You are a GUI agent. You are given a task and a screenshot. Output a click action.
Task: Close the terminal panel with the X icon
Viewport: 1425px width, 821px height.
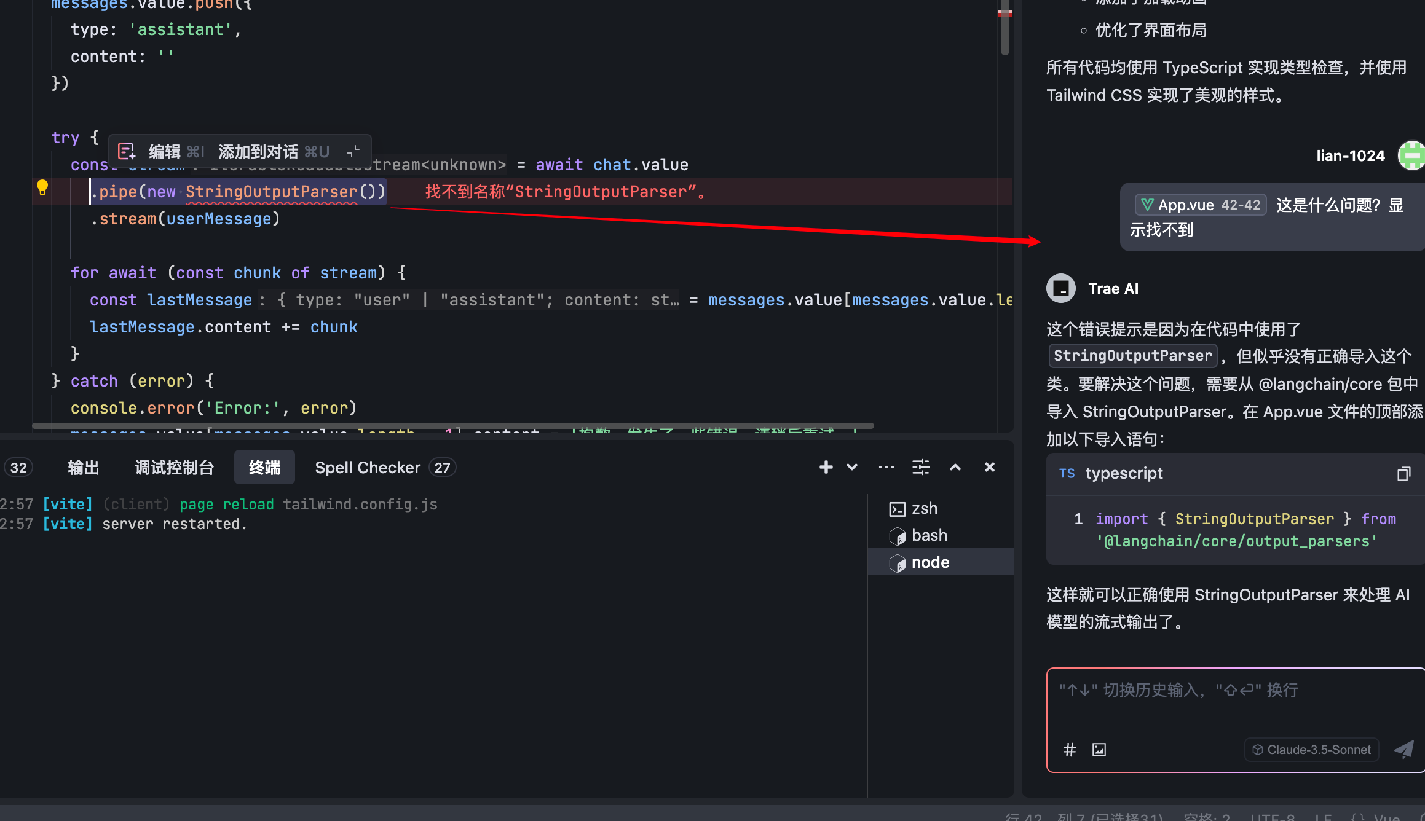click(x=989, y=467)
